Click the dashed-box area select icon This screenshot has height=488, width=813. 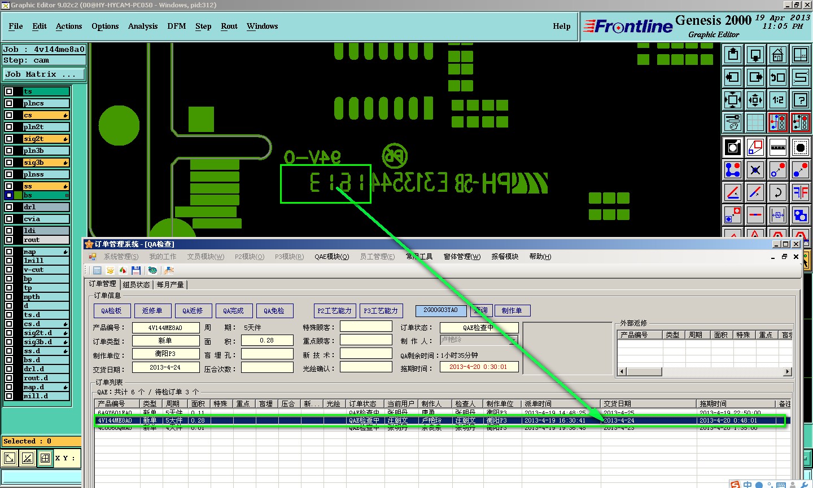tap(801, 147)
